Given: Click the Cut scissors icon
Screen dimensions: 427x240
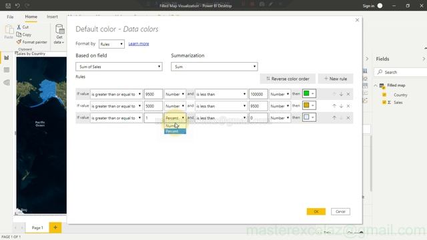Looking at the screenshot, I should (x=19, y=27).
